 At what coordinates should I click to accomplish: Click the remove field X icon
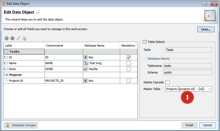point(13,38)
